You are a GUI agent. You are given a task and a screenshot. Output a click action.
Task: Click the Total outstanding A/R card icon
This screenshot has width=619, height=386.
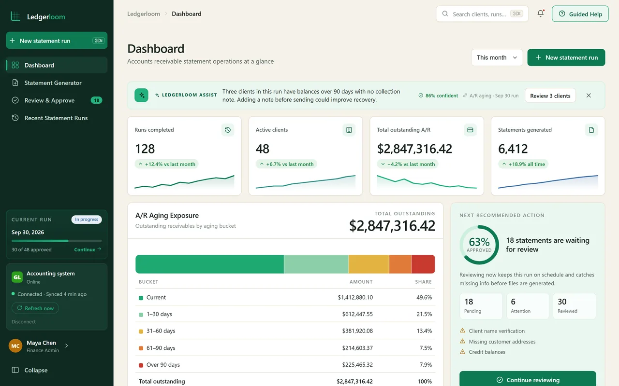470,130
